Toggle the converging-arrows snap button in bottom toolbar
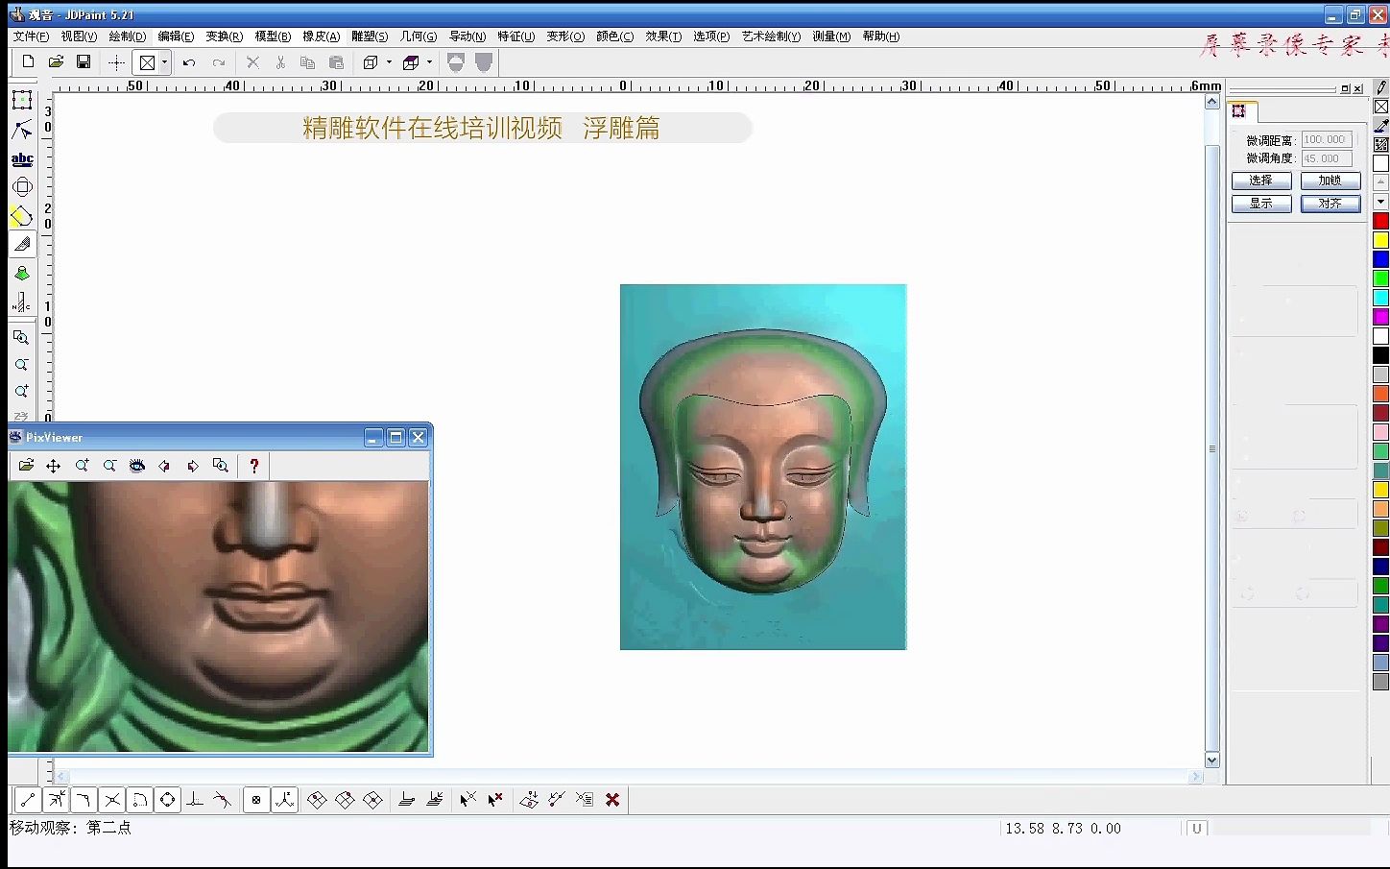Screen dimensions: 1390x869 56,799
